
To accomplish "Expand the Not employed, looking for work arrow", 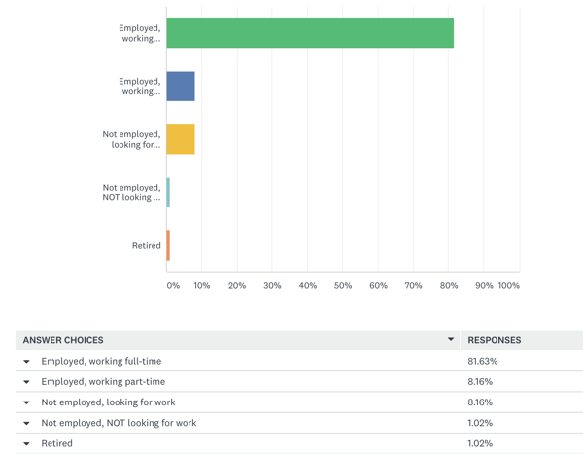I will click(27, 402).
